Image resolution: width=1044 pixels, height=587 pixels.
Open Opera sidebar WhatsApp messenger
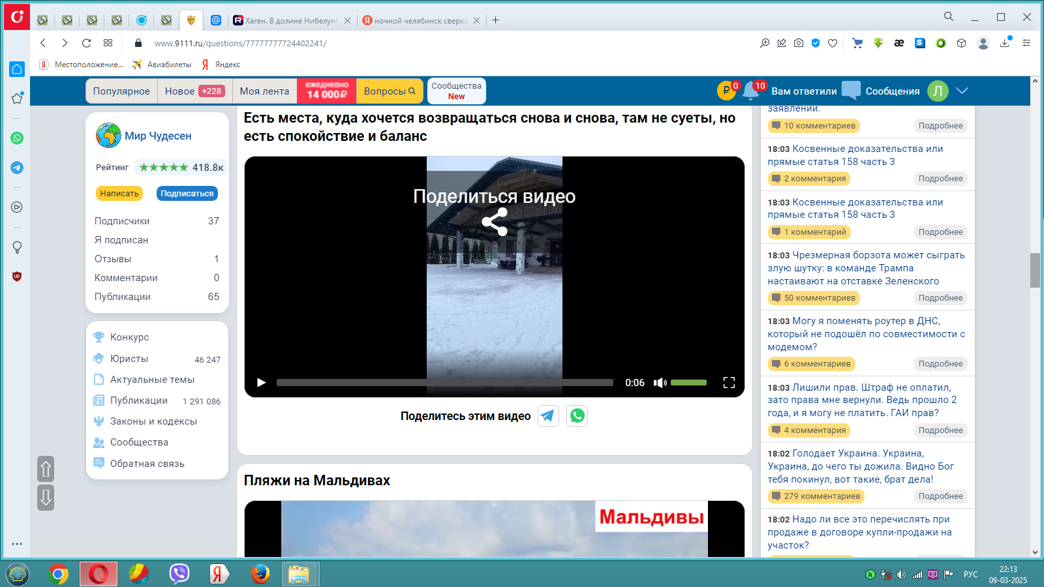click(x=17, y=138)
